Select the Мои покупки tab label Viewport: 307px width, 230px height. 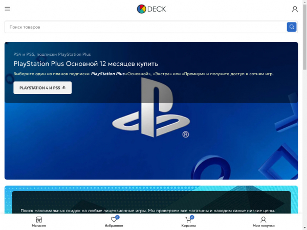[x=264, y=225]
